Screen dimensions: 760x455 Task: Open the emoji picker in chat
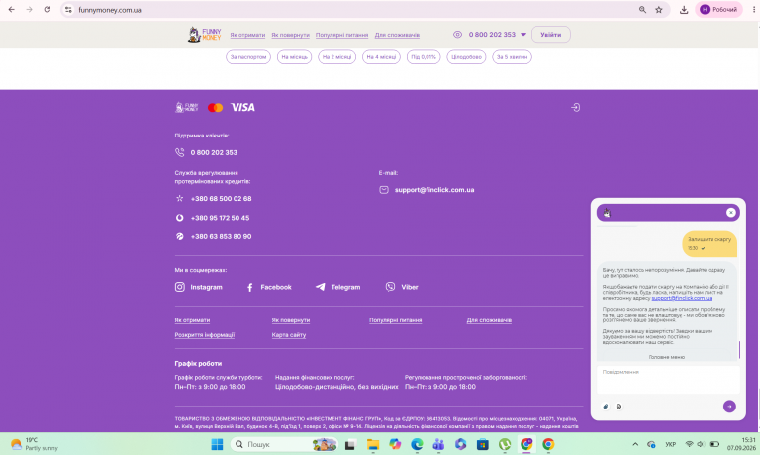pos(618,407)
